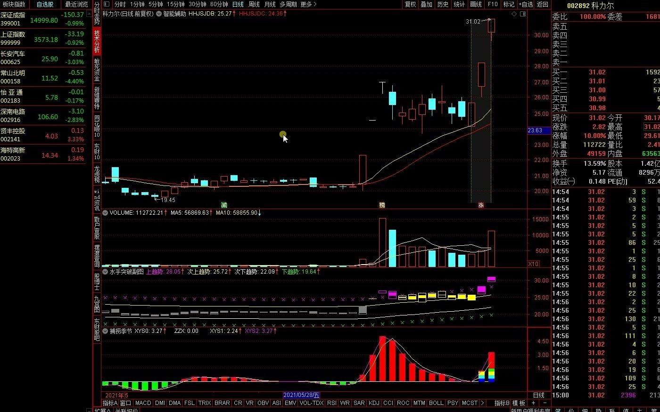Click the 减 marker under the price chart
660x412 pixels.
224,205
